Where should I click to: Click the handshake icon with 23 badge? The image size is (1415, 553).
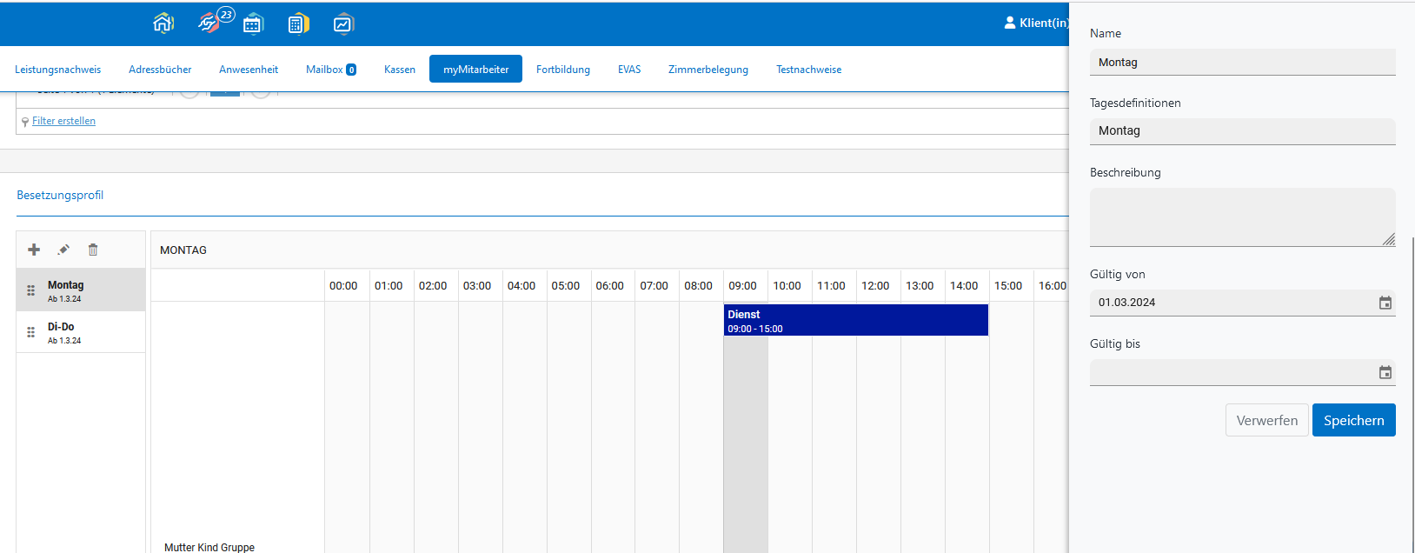click(x=209, y=23)
